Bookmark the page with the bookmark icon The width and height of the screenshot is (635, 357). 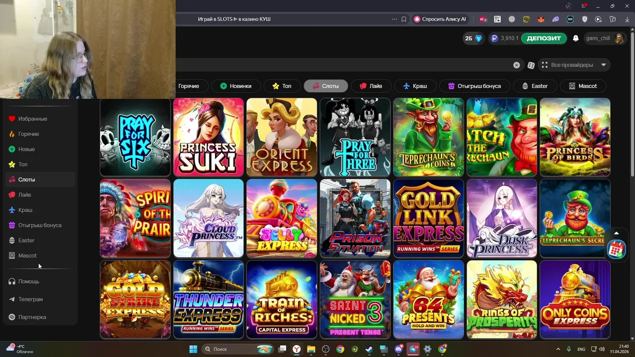pyautogui.click(x=404, y=19)
